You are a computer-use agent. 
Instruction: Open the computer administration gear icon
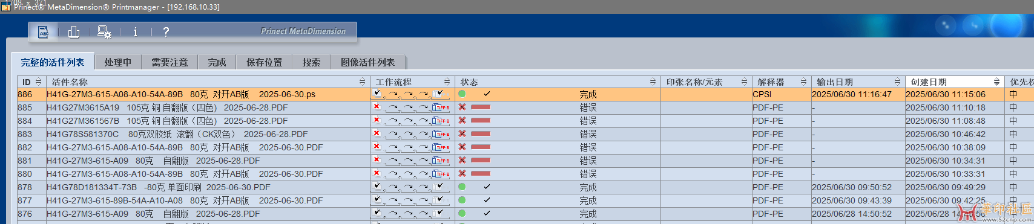coord(104,32)
